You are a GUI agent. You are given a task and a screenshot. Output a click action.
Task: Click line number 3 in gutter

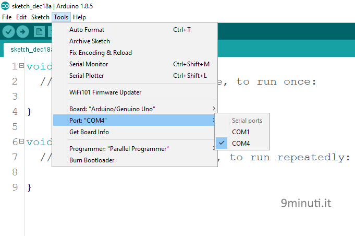coord(15,97)
